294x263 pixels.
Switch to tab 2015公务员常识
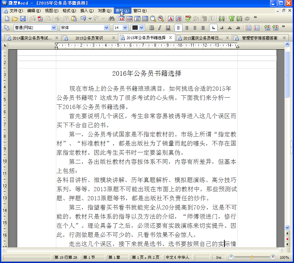click(x=89, y=38)
